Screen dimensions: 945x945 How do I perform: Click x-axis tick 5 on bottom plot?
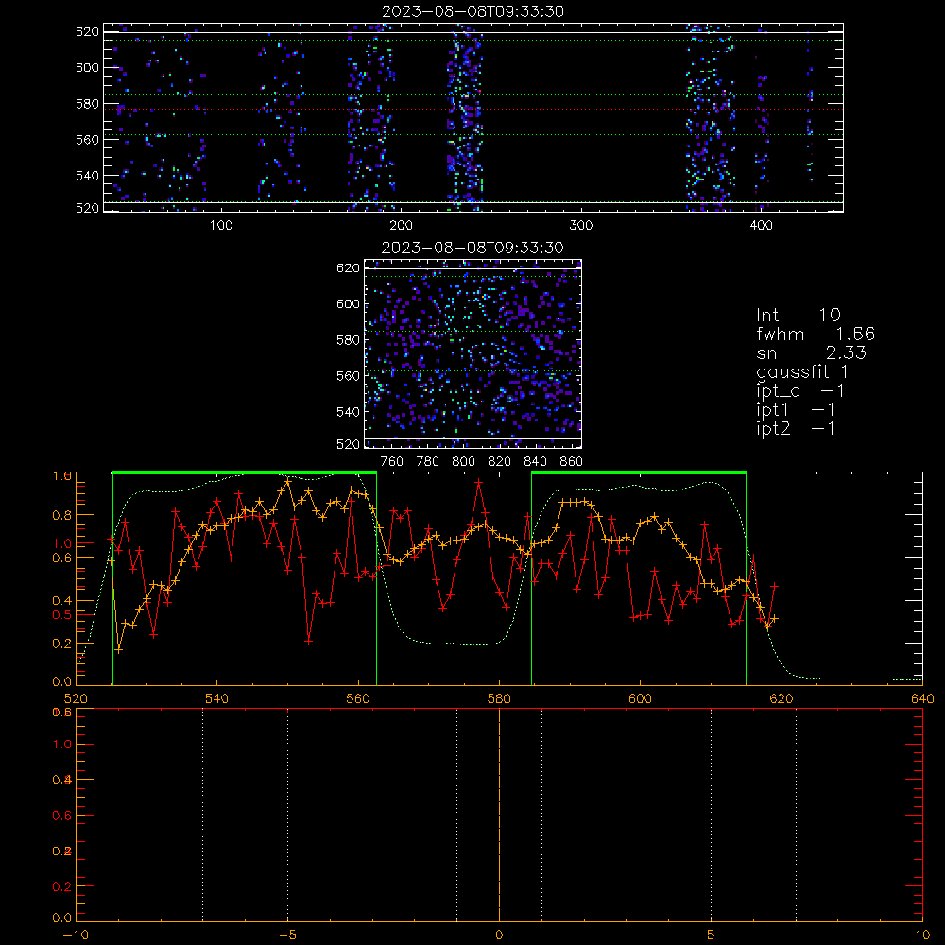712,935
